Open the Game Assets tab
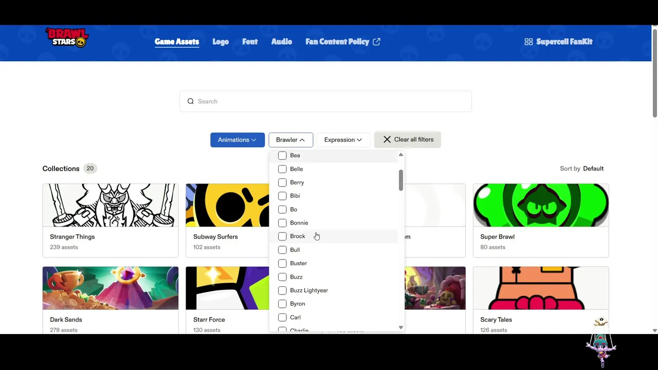 point(177,42)
